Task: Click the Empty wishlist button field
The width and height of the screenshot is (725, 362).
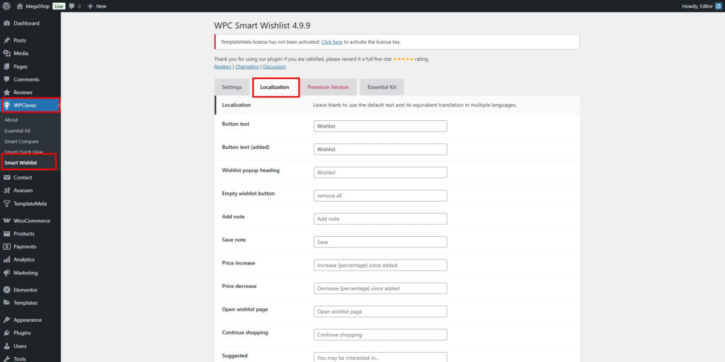Action: (380, 195)
